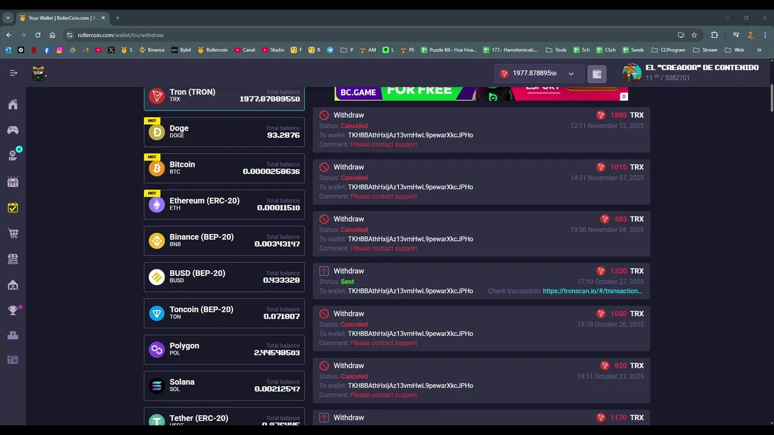Screen dimensions: 774x435
Task: Click the canceled icon on the 1015 TRX withdrawal
Action: 324,167
